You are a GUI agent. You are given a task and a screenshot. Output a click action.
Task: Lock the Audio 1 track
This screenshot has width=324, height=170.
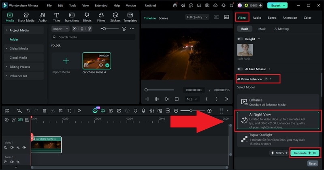[6, 162]
